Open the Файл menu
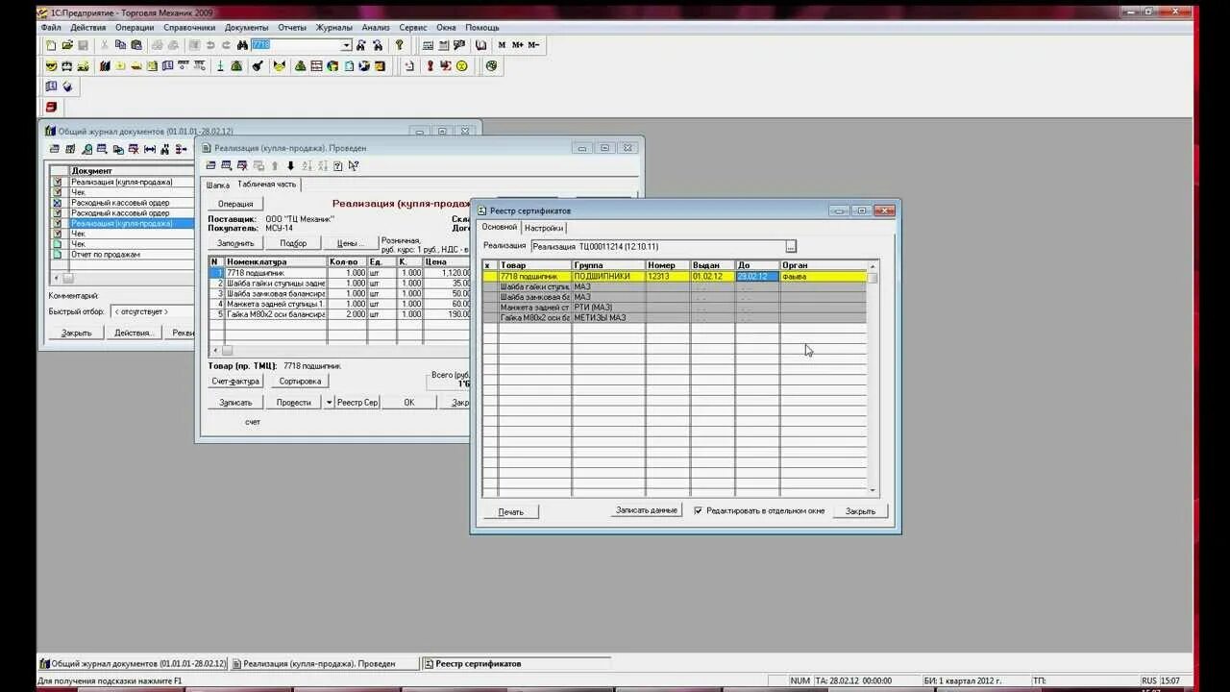Screen dimensions: 1230x692 51,28
